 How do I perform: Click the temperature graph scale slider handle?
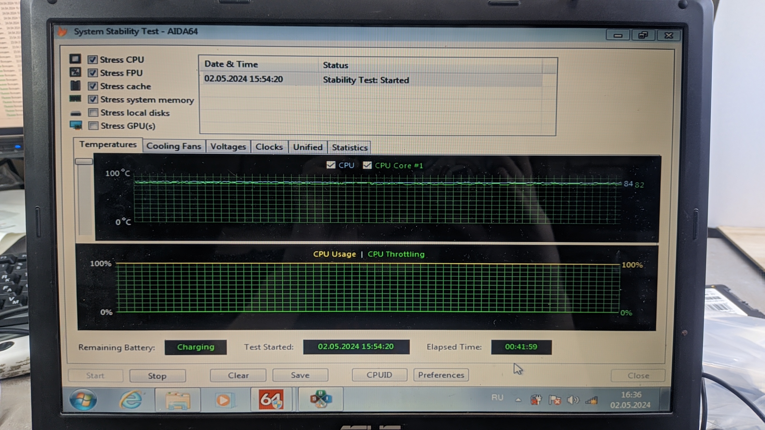(x=84, y=161)
